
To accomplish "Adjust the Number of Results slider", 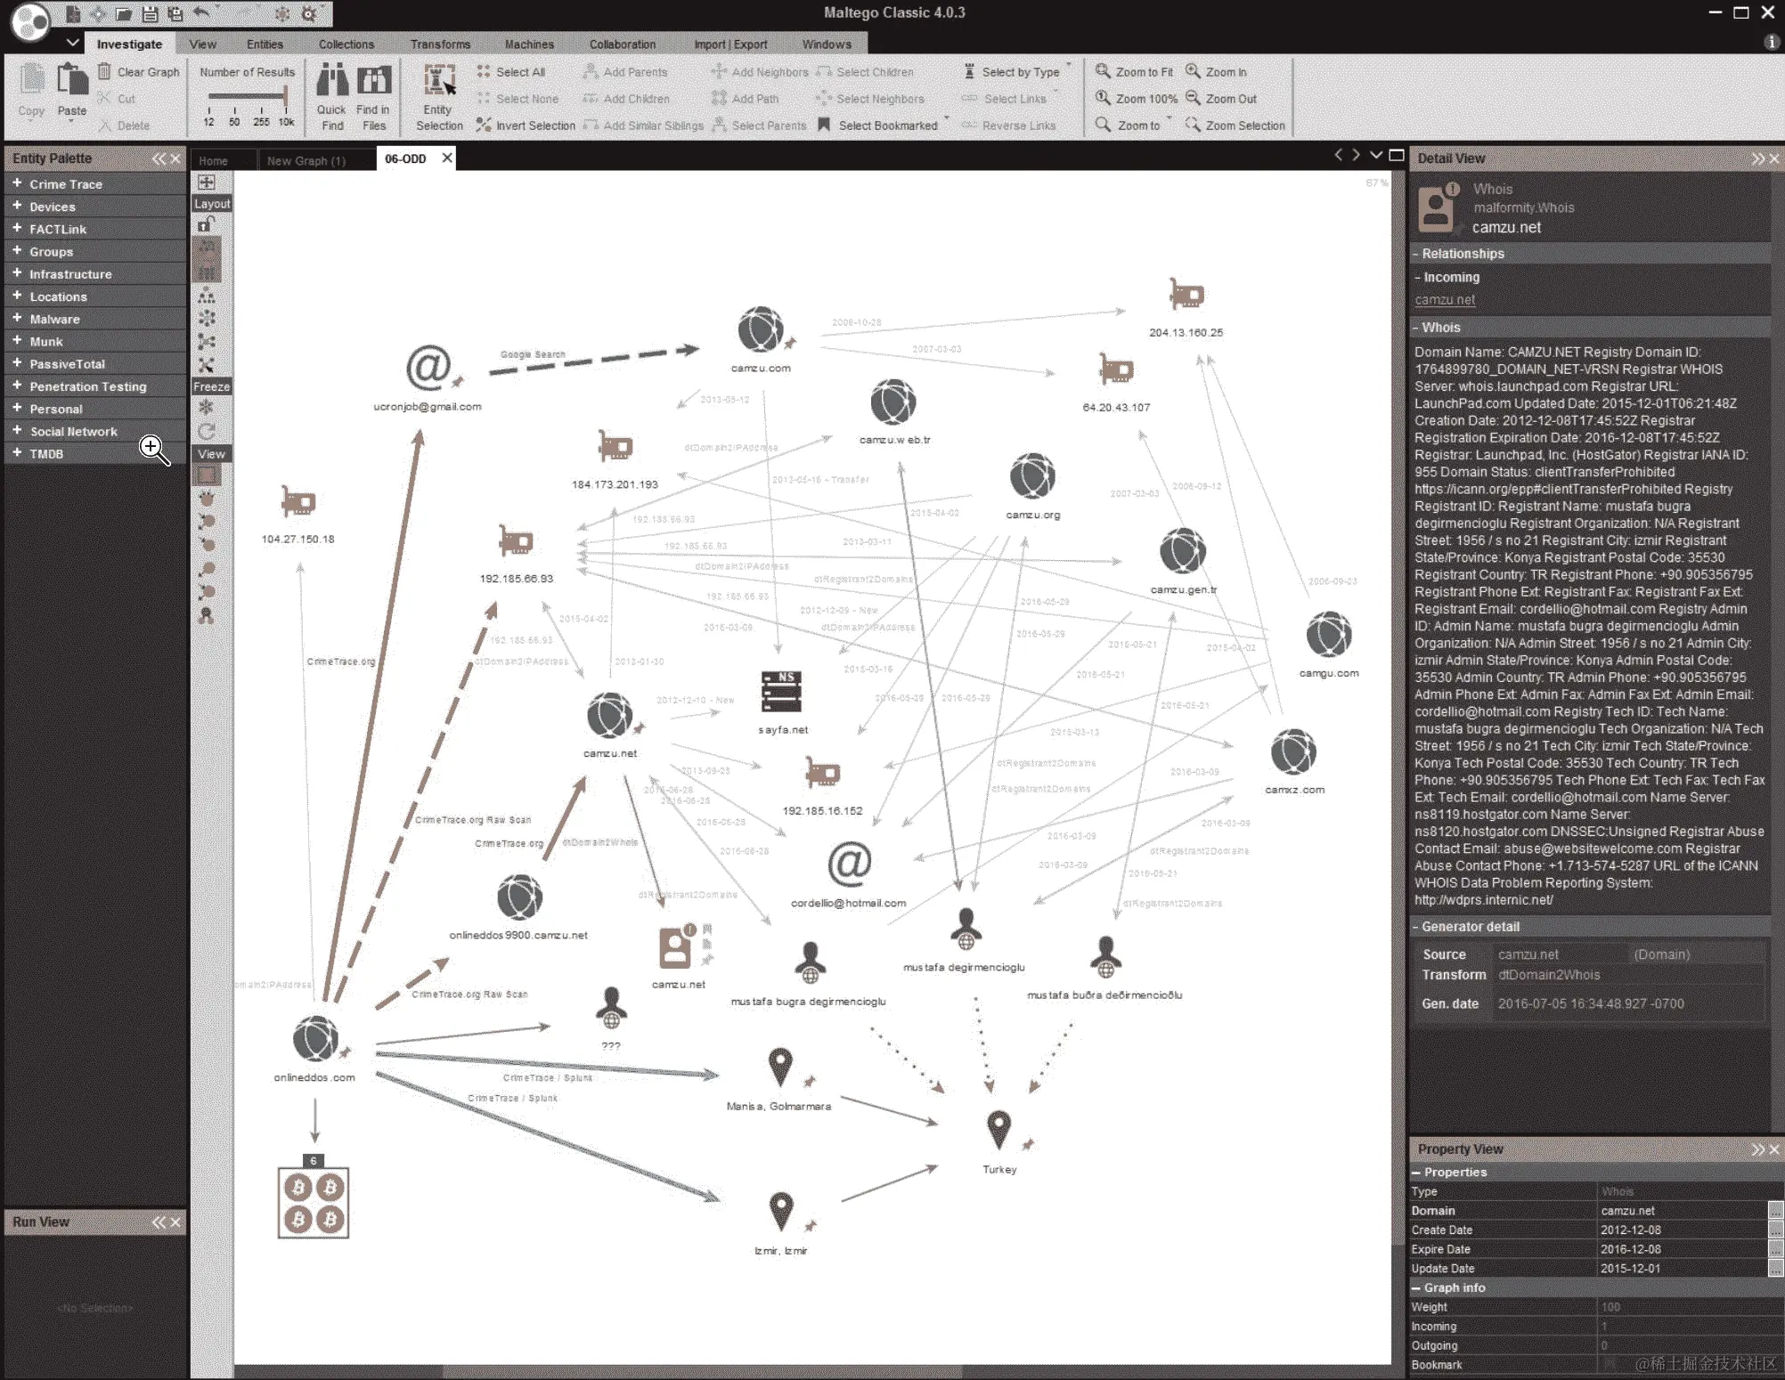I will (284, 96).
